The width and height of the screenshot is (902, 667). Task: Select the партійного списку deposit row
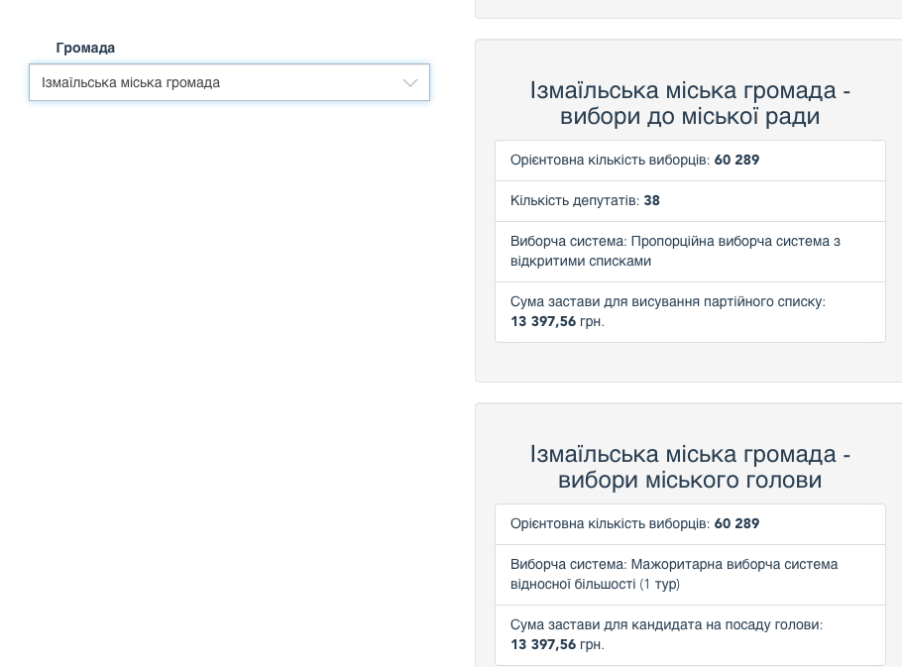690,311
